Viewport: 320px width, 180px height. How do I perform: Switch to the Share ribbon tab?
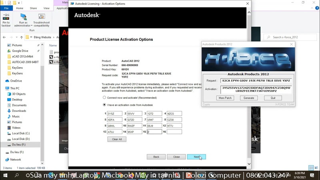coord(33,8)
